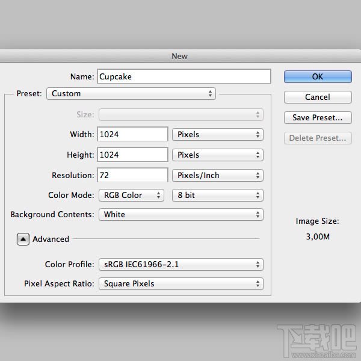Open the Preset dropdown showing Custom
This screenshot has width=361, height=361.
pos(131,93)
